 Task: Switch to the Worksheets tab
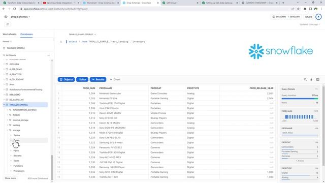[x=9, y=34]
